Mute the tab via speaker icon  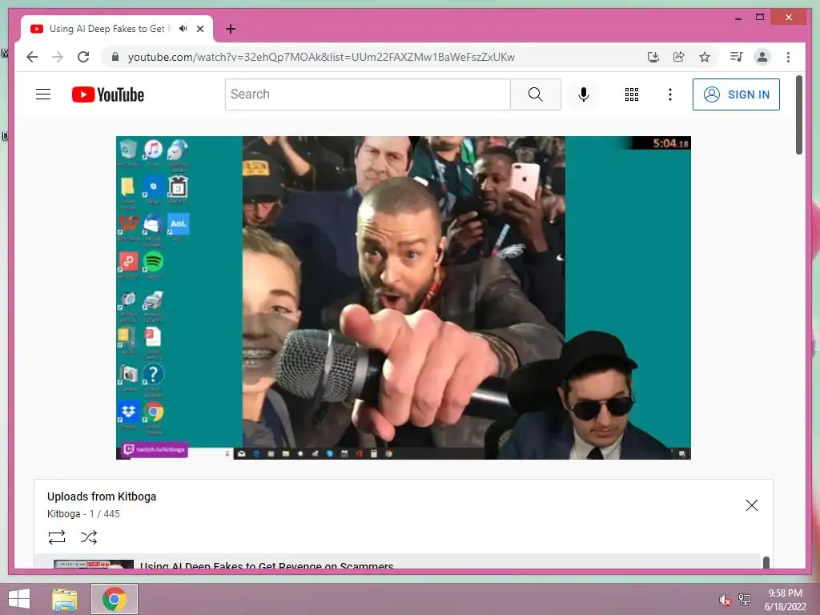tap(183, 29)
